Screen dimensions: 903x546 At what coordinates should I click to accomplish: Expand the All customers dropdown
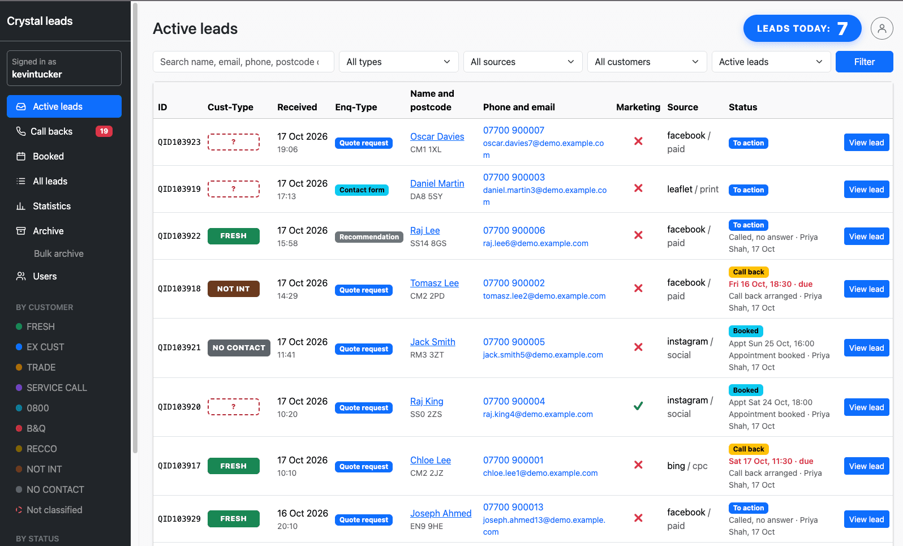pos(647,62)
